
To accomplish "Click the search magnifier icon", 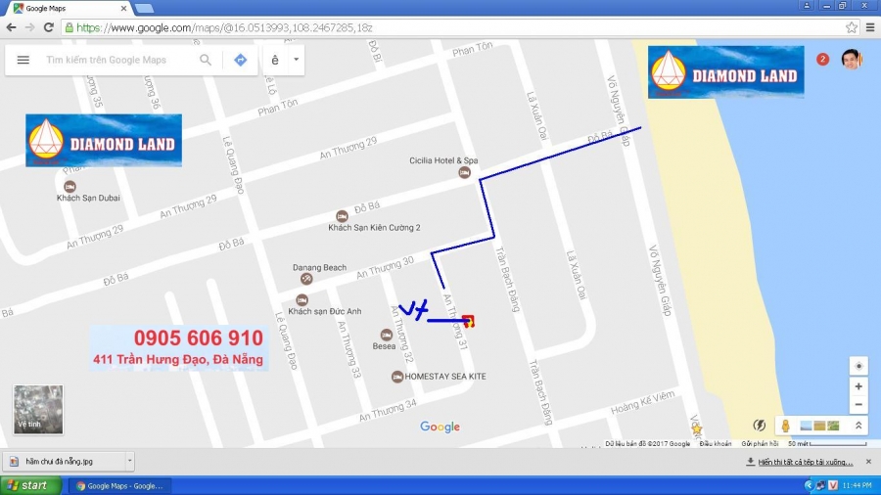I will click(x=206, y=60).
